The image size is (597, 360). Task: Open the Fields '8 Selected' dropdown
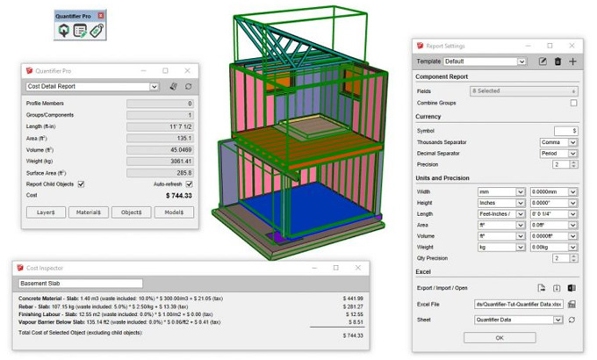point(523,91)
